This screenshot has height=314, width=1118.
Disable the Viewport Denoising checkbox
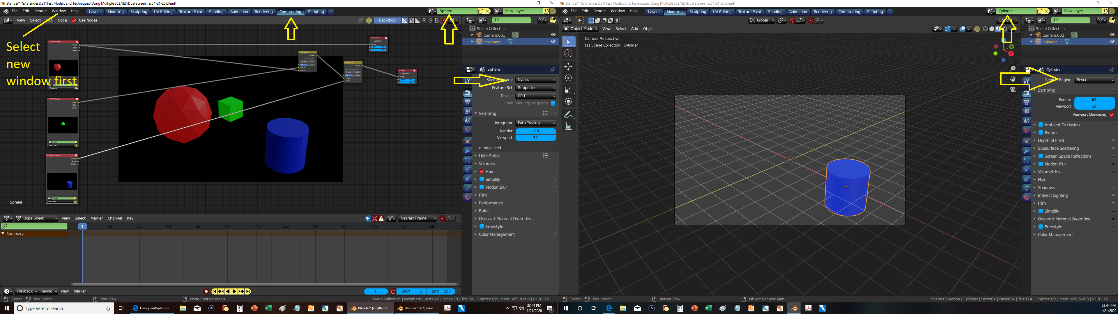click(1112, 115)
